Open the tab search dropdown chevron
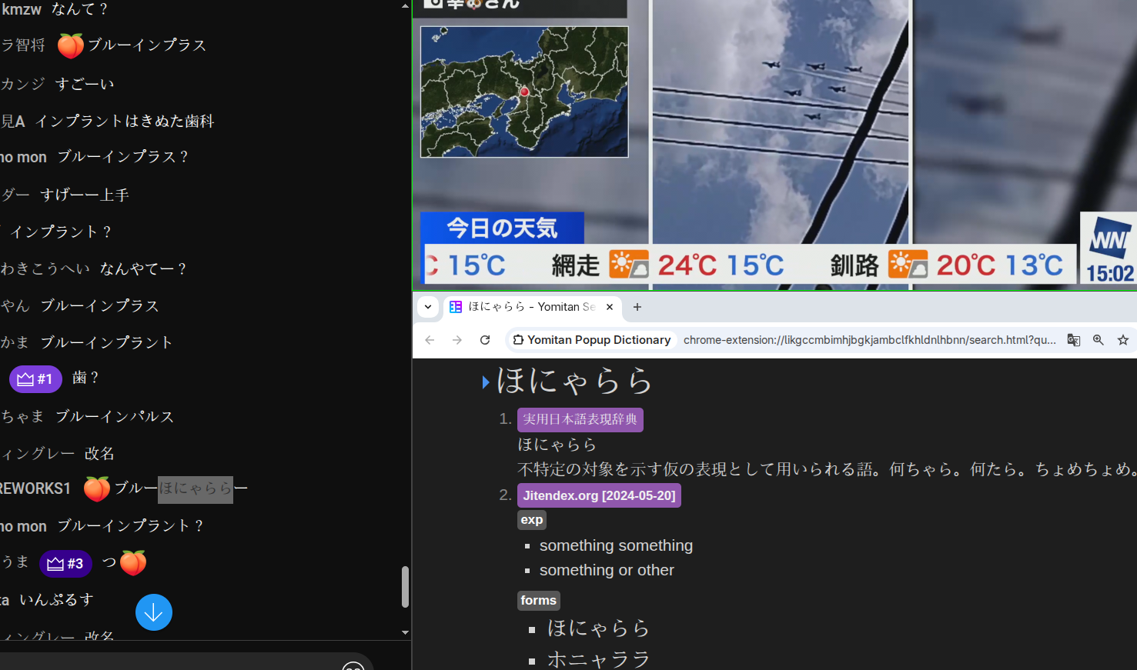The image size is (1137, 670). [428, 307]
